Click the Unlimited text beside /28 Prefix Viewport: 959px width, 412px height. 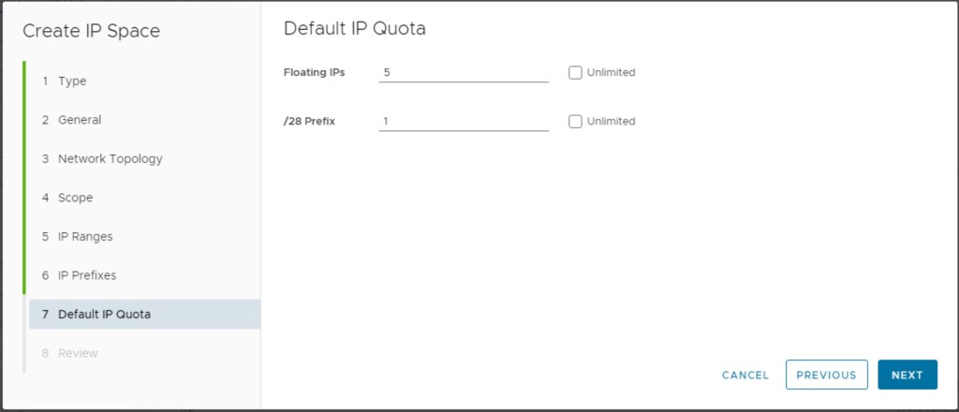(611, 122)
